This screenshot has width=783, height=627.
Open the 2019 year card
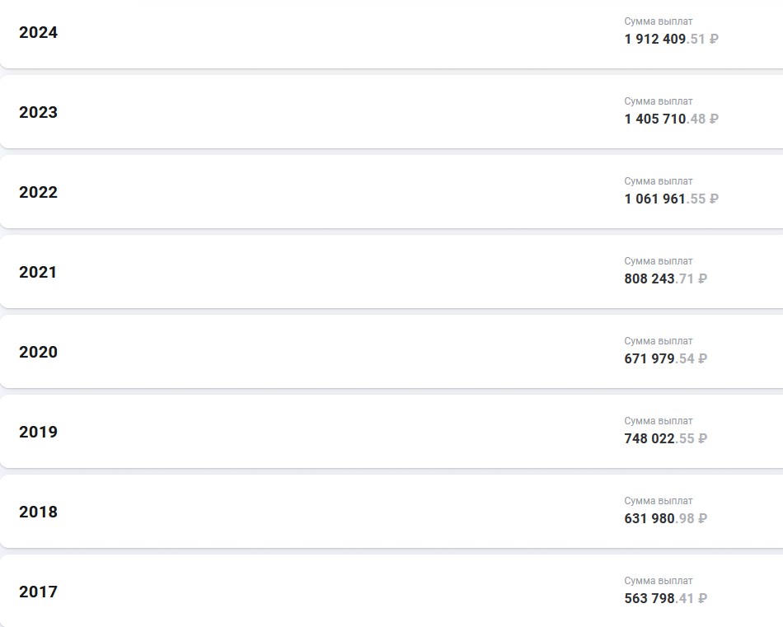point(391,431)
